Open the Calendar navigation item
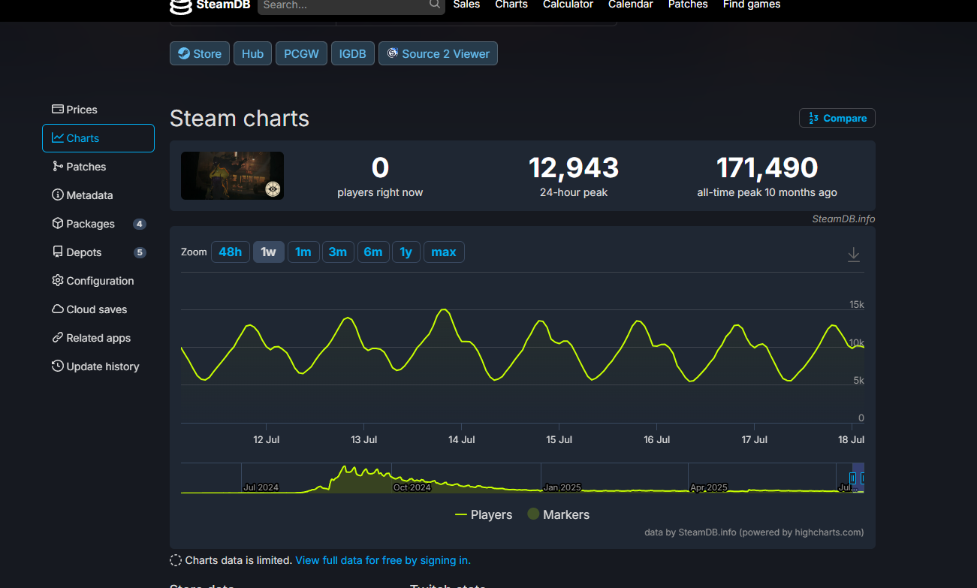977x588 pixels. 631,5
